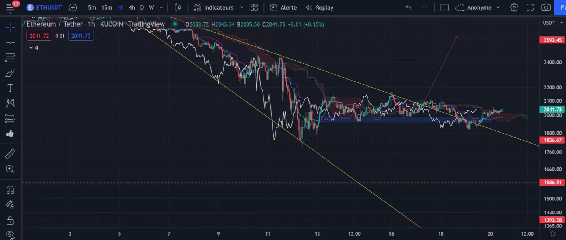Click the 2593.45 price level label
Viewport: 566px width, 240px height.
(x=552, y=40)
